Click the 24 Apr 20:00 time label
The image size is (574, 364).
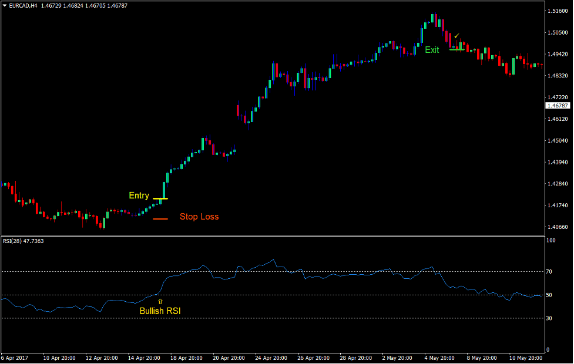point(271,357)
